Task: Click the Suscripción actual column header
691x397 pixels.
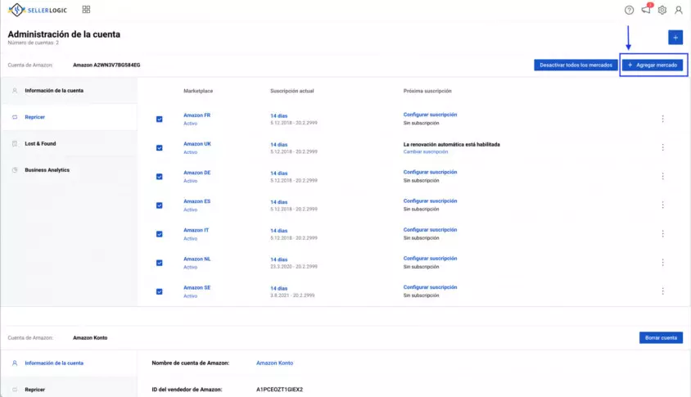Action: point(291,91)
